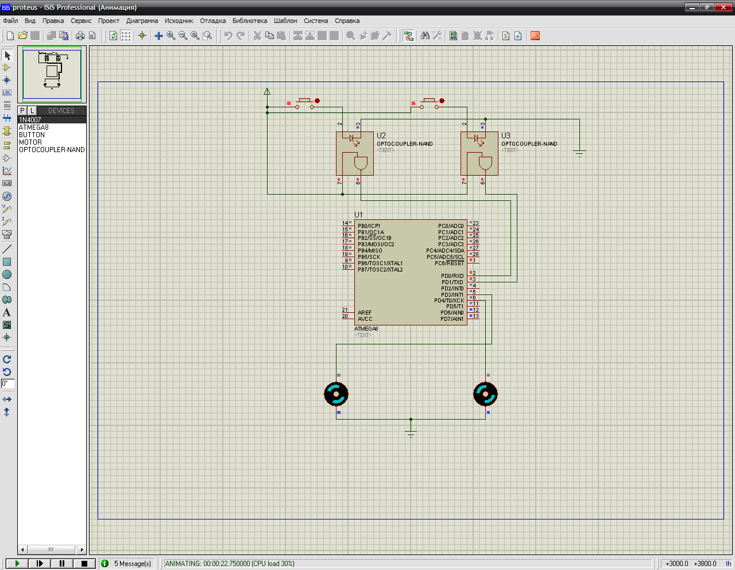This screenshot has width=735, height=570.
Task: Click the L library manager button
Action: (32, 111)
